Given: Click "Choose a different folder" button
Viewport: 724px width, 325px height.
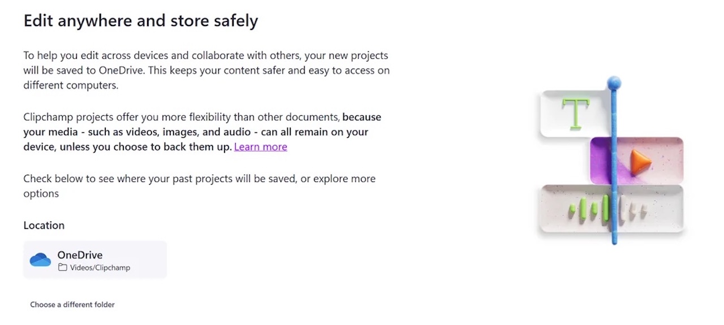Looking at the screenshot, I should point(72,305).
